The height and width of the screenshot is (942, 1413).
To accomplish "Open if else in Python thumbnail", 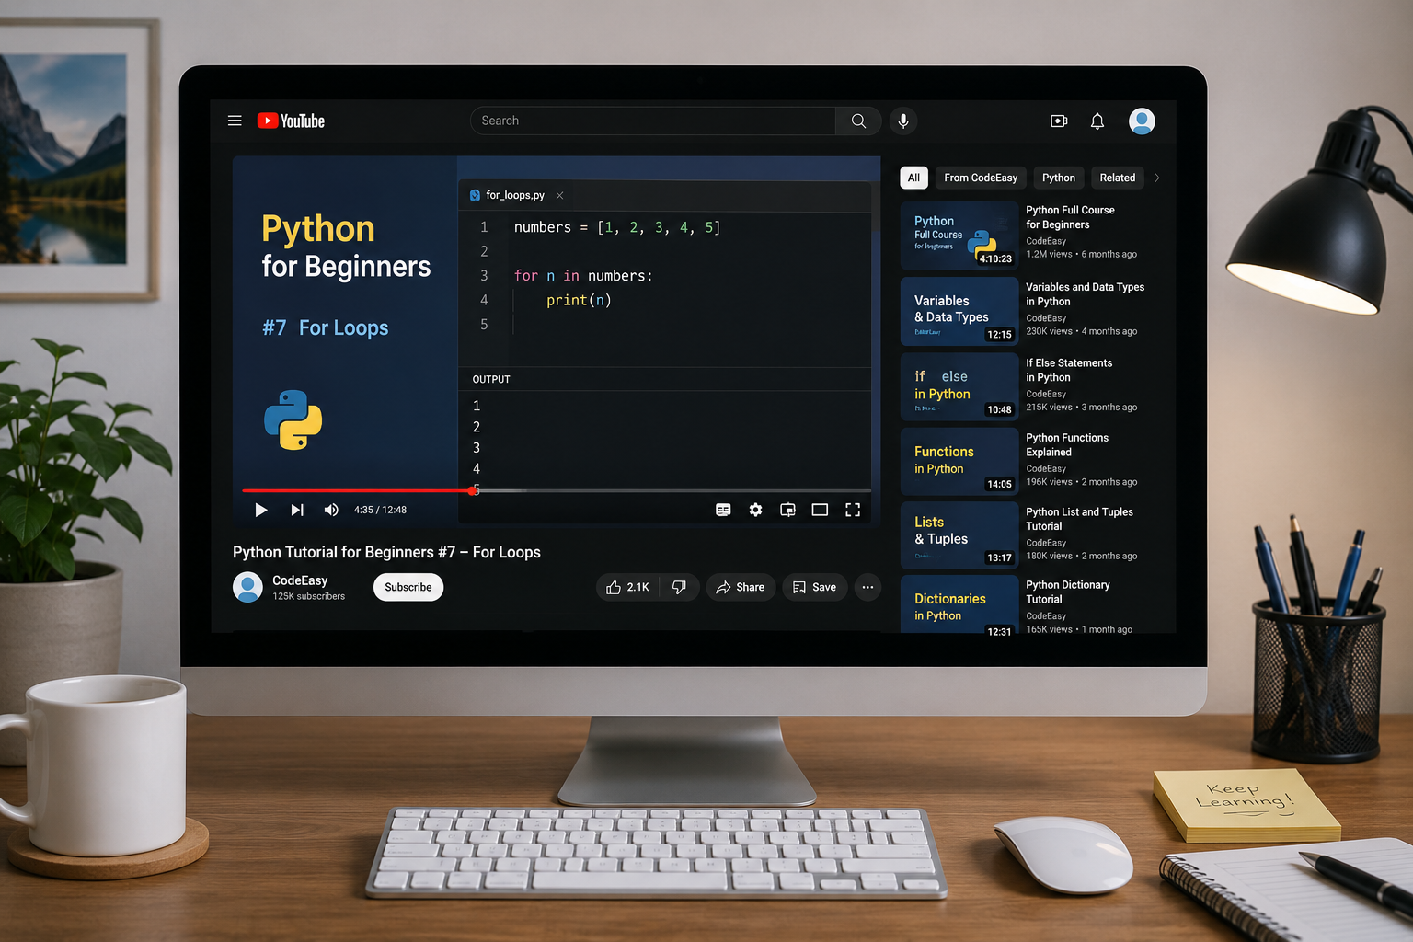I will point(959,386).
